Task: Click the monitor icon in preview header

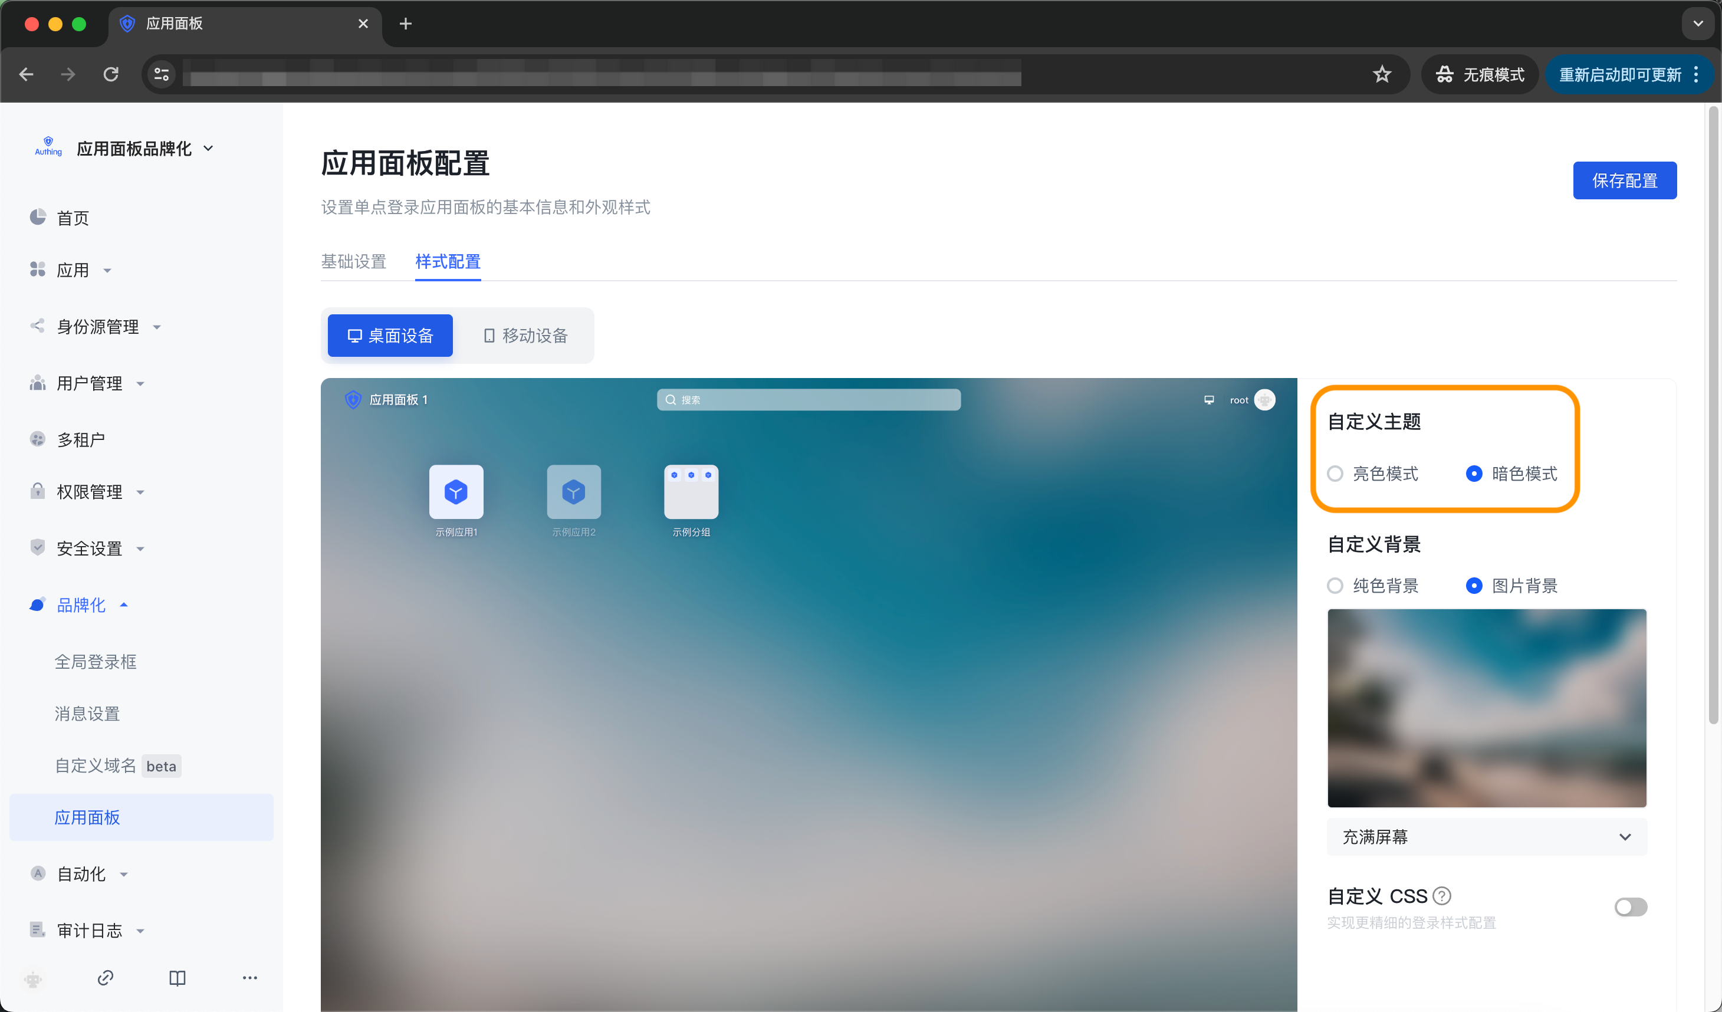Action: pos(1209,400)
